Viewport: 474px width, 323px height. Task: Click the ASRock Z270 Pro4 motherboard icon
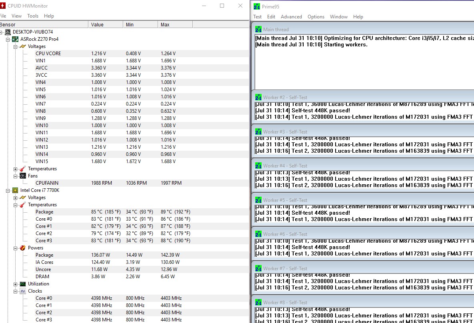point(15,39)
